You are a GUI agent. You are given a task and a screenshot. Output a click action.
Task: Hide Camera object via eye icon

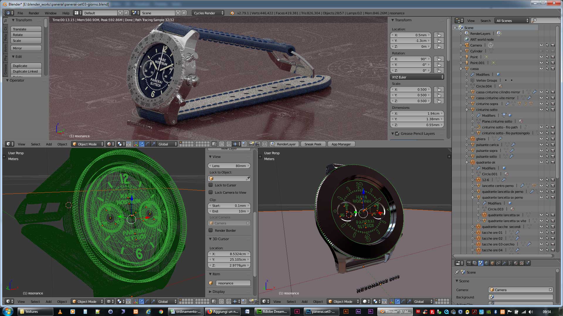coord(541,45)
